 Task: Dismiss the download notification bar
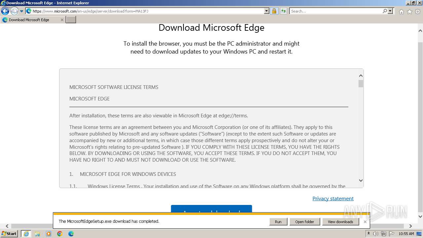pos(365,222)
